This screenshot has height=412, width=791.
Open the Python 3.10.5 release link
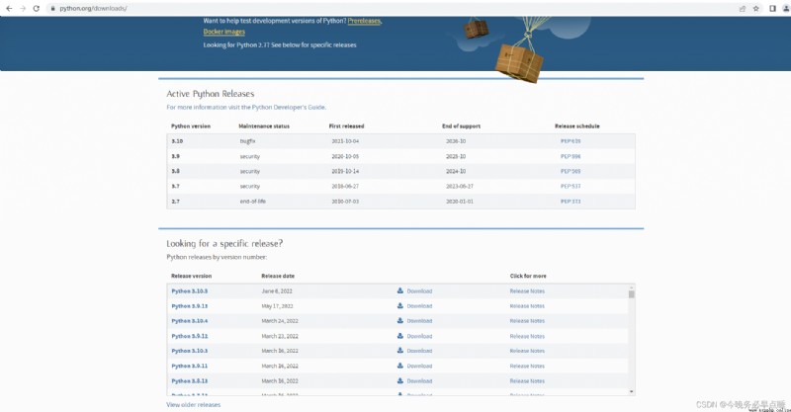(189, 291)
